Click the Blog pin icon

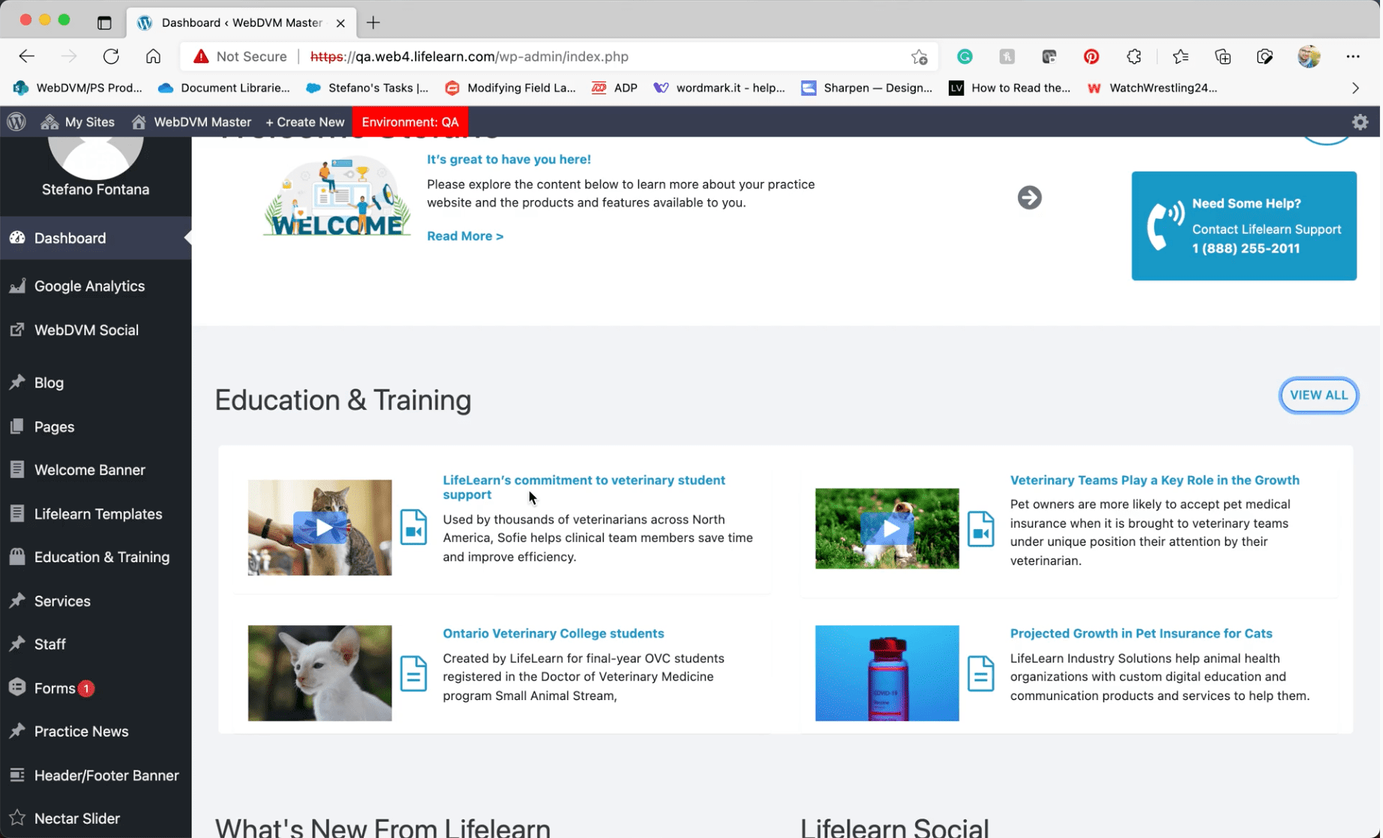click(x=16, y=382)
